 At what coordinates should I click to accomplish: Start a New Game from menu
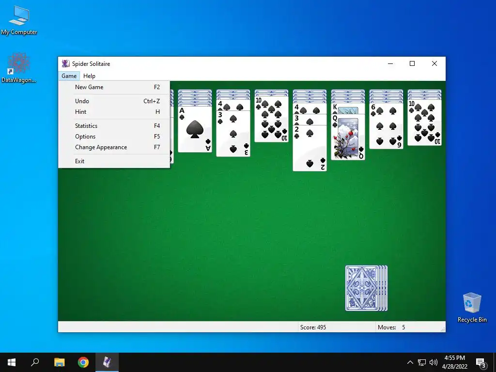point(114,87)
